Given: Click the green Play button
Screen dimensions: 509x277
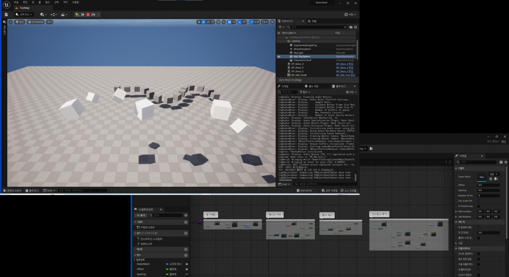Looking at the screenshot, I should click(x=77, y=15).
